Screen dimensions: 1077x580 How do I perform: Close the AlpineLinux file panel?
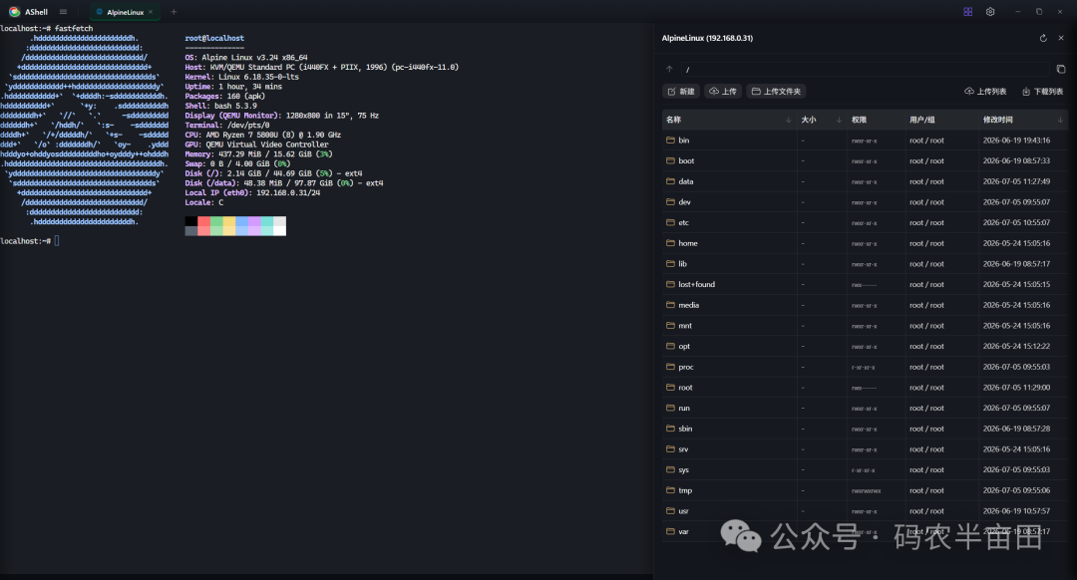point(1061,39)
